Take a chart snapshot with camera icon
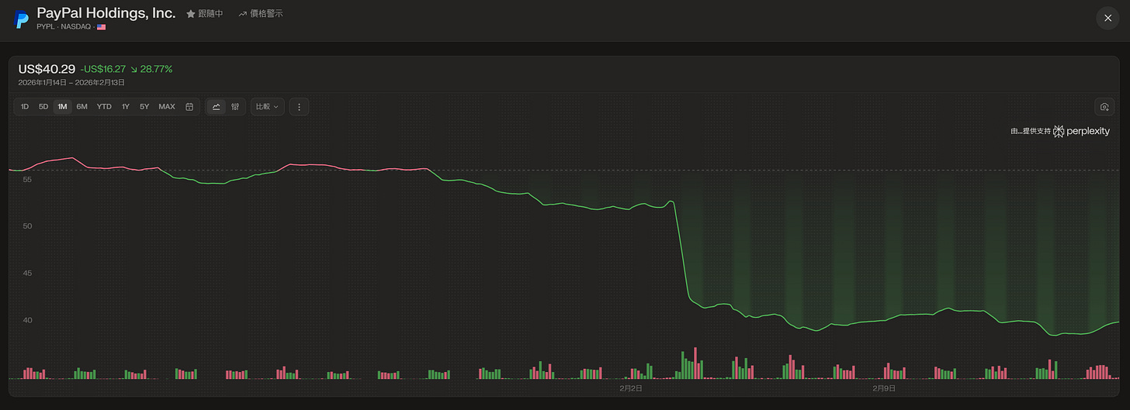This screenshot has height=410, width=1130. (1104, 106)
